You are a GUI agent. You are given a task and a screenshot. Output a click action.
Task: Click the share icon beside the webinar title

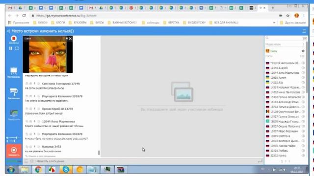click(x=8, y=31)
